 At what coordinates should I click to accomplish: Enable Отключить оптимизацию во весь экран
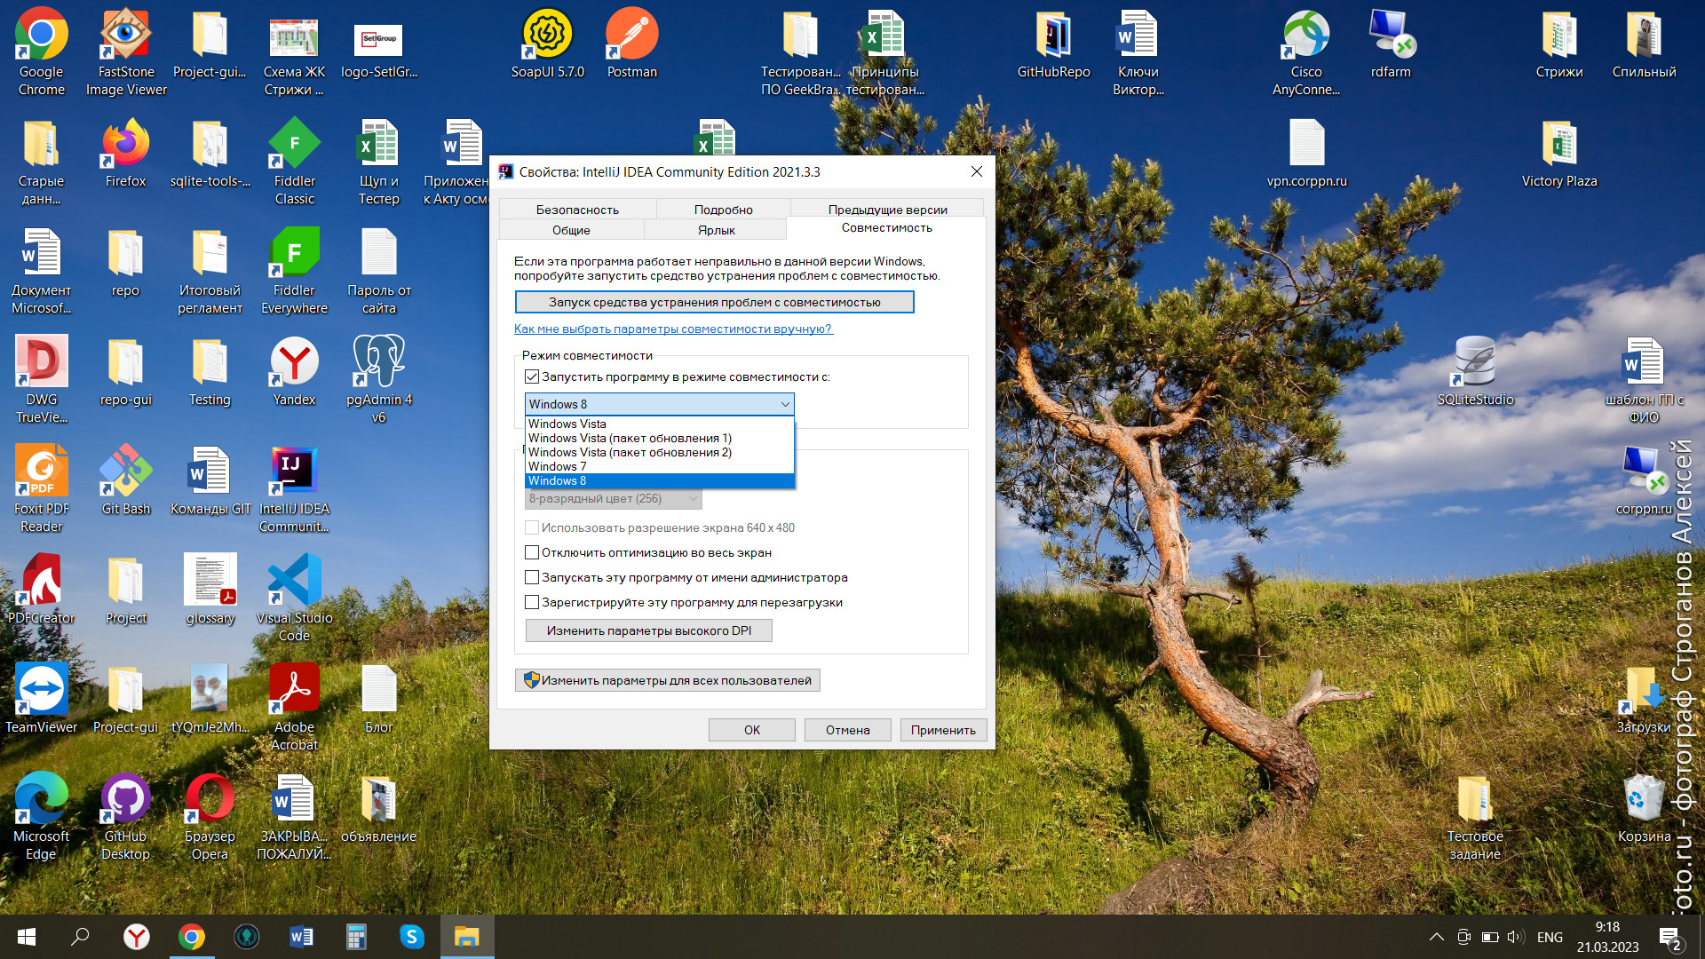click(532, 552)
